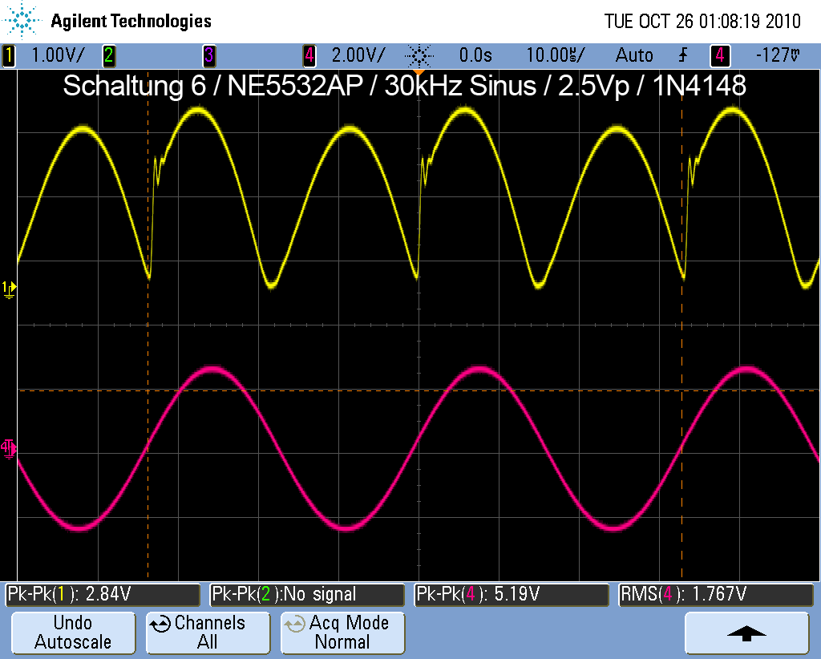
Task: Click the 10.00 µs/ timebase value
Action: pos(556,55)
